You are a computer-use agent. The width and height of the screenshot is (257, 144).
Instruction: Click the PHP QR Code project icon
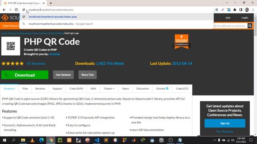11,46
